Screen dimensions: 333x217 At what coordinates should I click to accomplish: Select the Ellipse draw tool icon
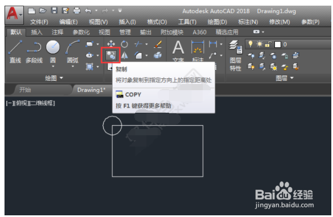(90, 55)
